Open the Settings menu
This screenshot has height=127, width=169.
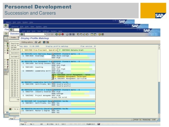coord(46,31)
